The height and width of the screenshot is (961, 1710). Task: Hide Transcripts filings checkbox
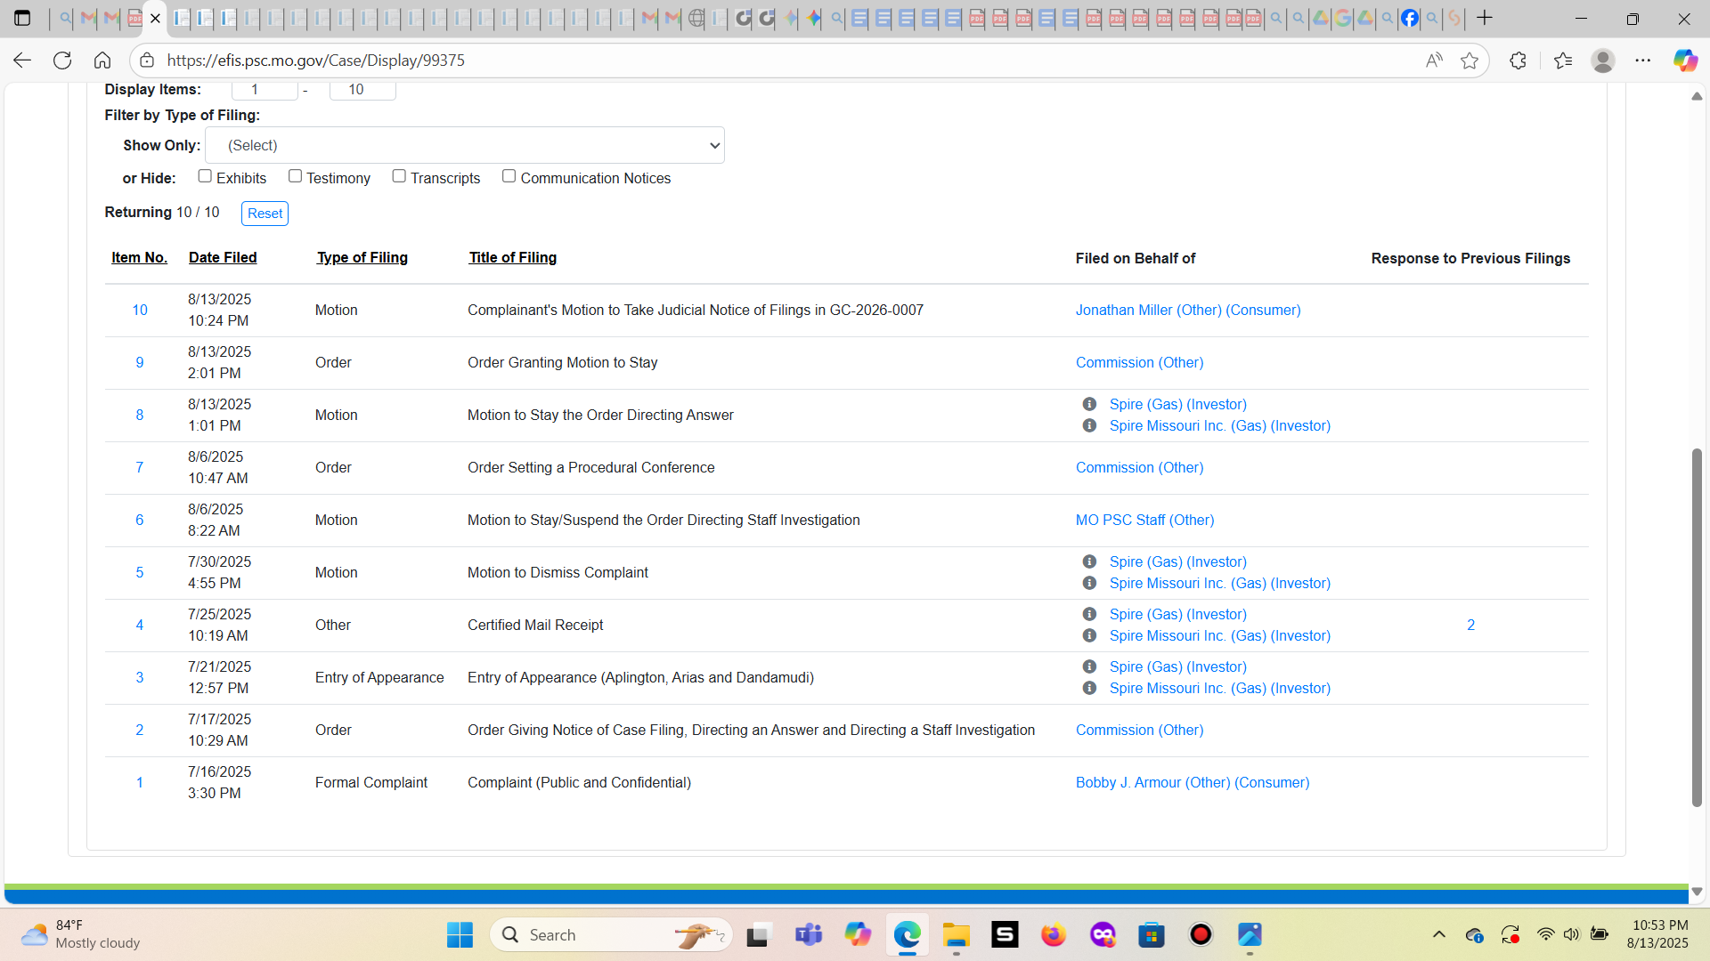[399, 176]
